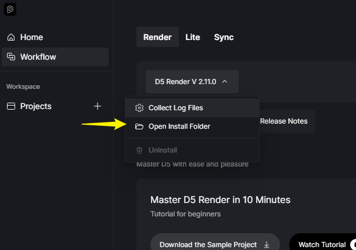Click the download arrow icon on Sample Project

267,245
